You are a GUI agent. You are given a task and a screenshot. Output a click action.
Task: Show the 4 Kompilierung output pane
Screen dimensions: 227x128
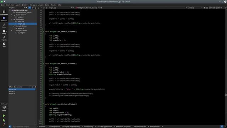(88, 127)
